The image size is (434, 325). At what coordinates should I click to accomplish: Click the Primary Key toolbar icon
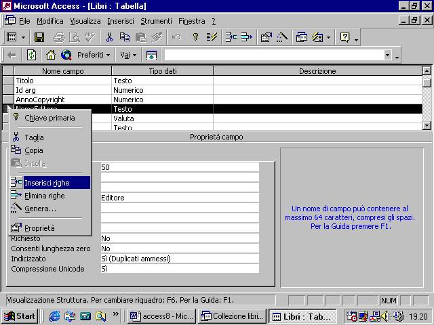pyautogui.click(x=196, y=37)
